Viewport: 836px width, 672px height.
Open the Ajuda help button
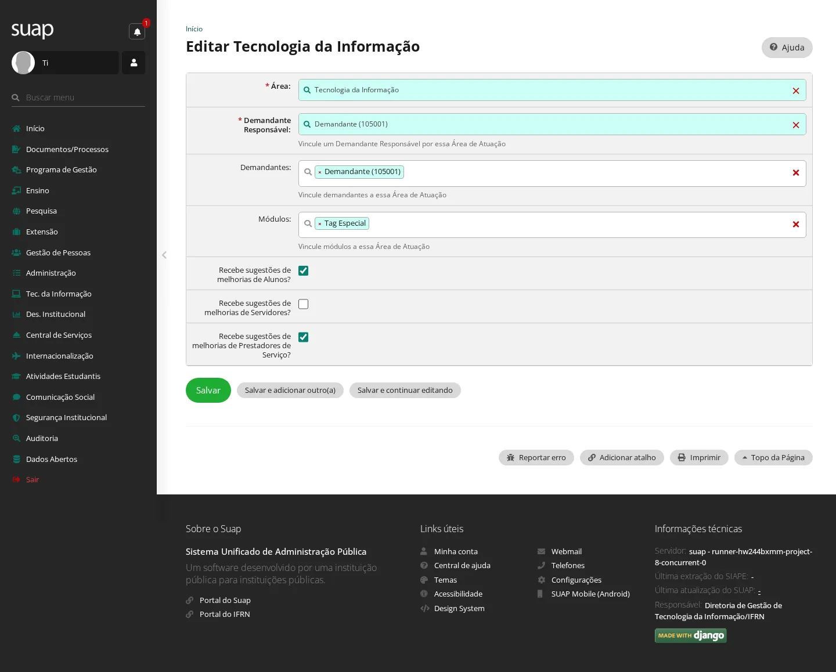[x=787, y=48]
